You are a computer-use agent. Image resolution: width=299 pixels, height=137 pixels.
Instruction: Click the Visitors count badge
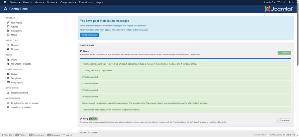tap(17, 135)
